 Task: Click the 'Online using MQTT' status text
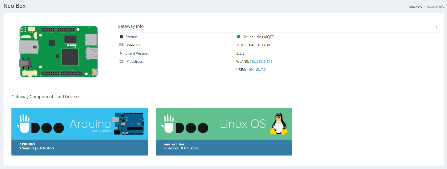[x=258, y=37]
